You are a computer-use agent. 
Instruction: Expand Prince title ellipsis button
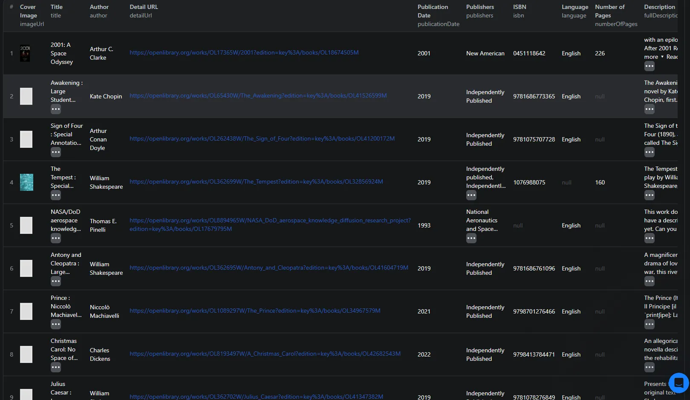pyautogui.click(x=56, y=324)
